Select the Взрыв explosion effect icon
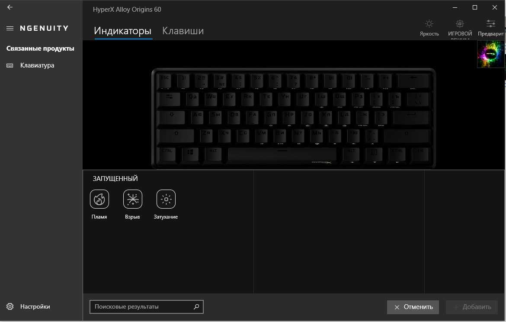506x322 pixels. 133,199
